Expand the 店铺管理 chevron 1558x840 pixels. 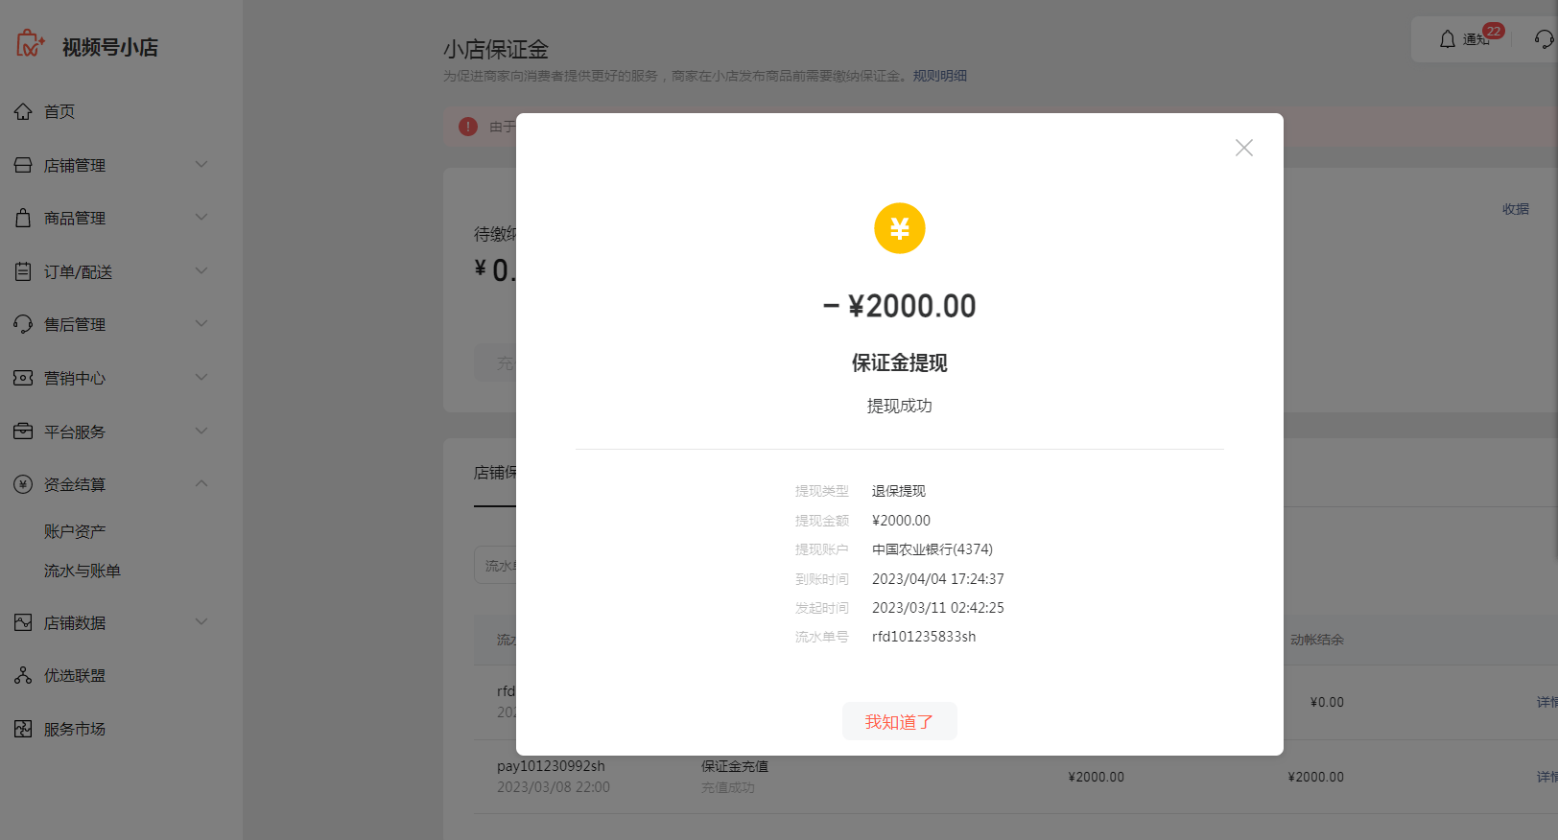[201, 165]
